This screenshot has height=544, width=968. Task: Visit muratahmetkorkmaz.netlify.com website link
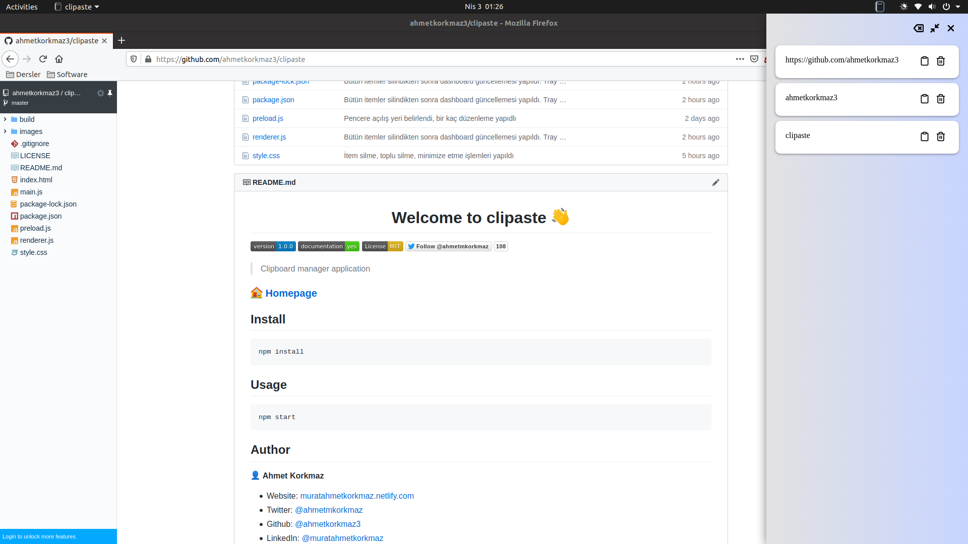(357, 496)
